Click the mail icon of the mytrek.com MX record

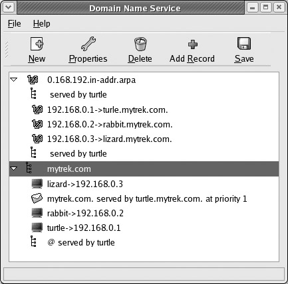(37, 198)
